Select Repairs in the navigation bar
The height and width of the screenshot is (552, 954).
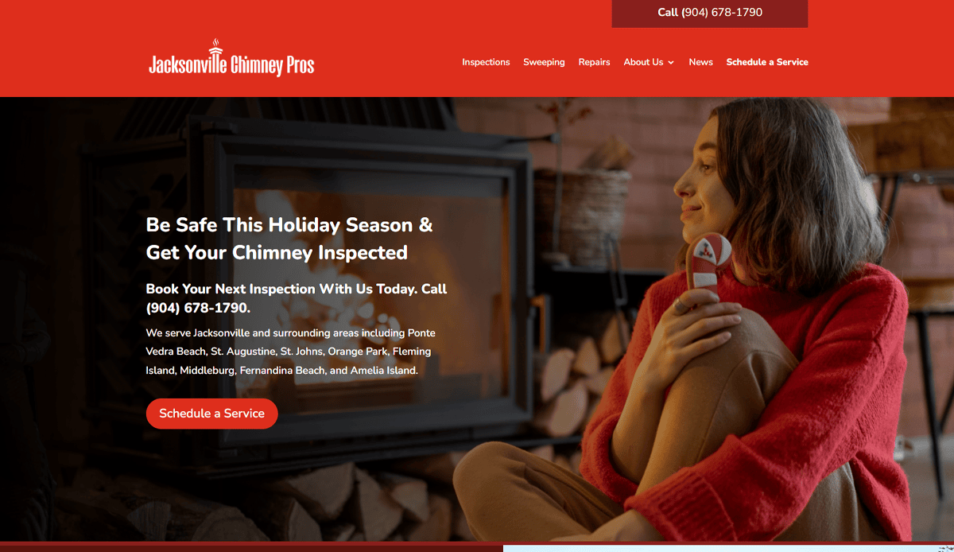(x=594, y=62)
